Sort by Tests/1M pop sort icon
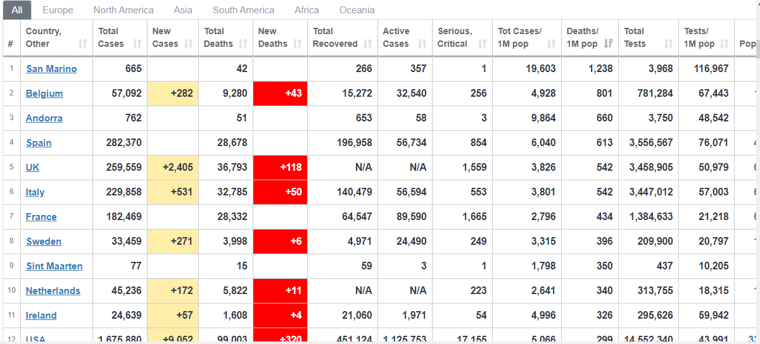 (725, 44)
